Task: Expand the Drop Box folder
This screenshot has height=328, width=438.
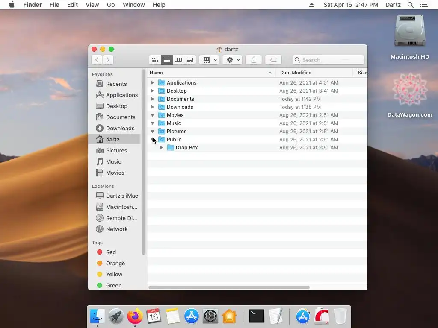Action: [x=161, y=147]
